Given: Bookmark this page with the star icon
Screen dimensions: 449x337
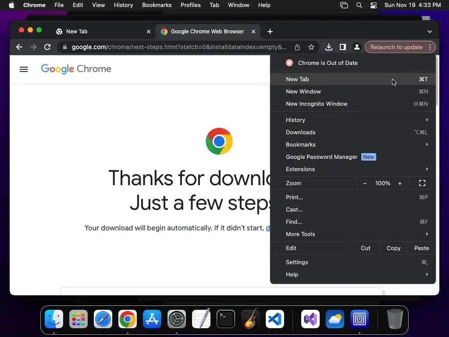Looking at the screenshot, I should [x=311, y=47].
